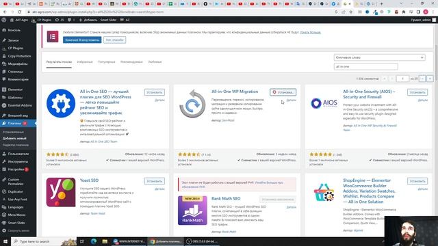Collapse the admin menu

(x=18, y=231)
